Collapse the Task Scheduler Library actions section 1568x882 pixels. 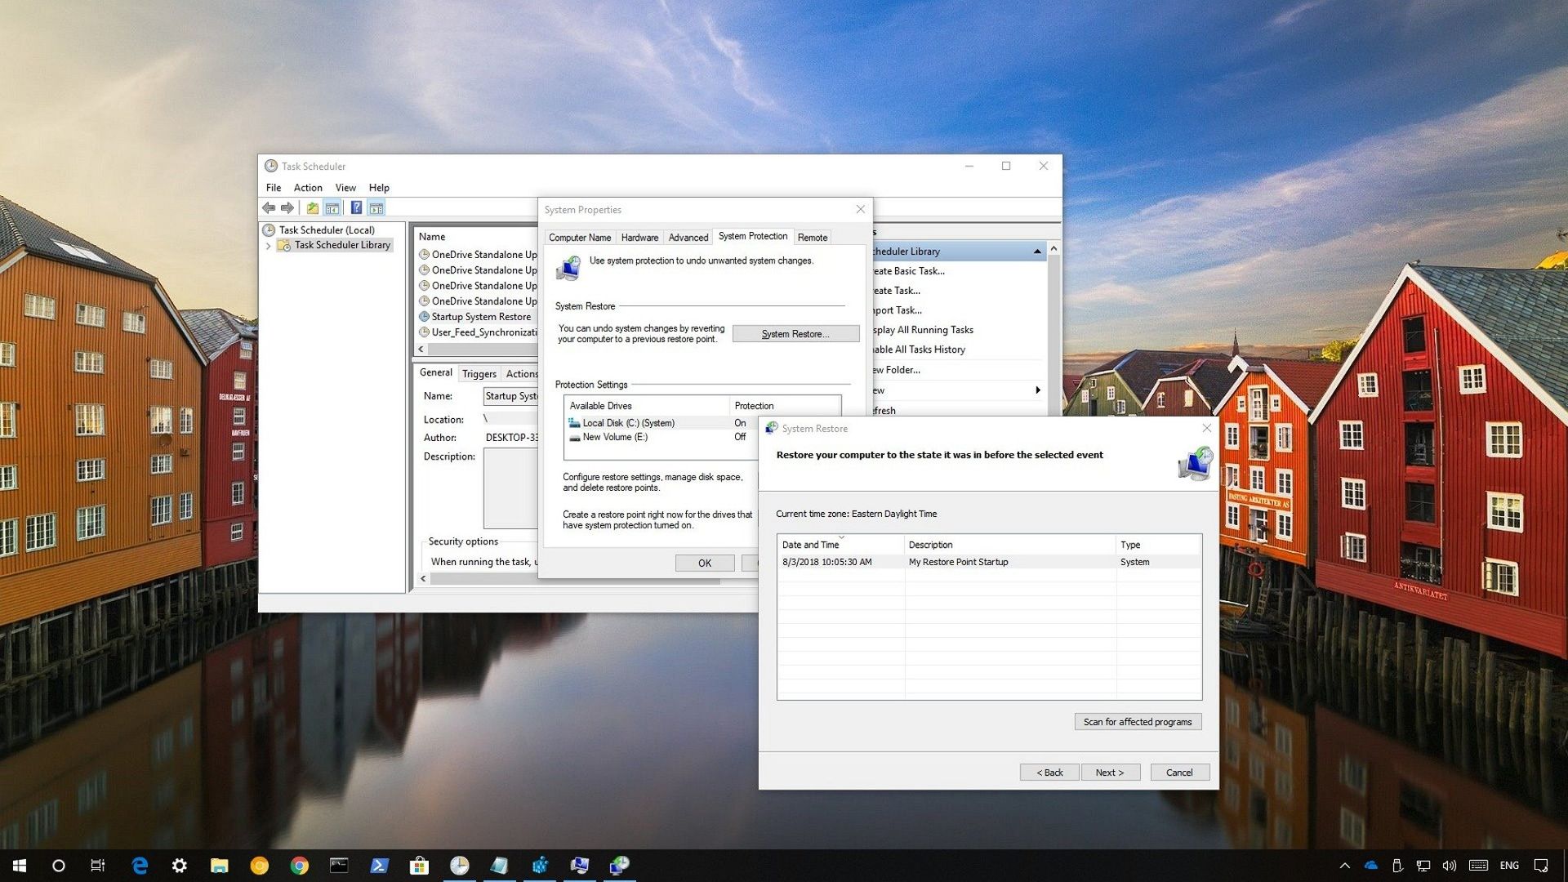1037,251
